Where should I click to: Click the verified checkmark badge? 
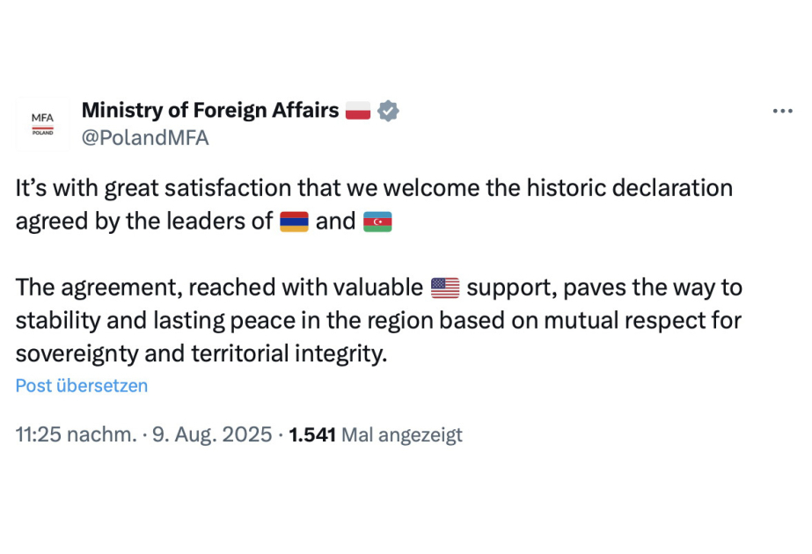pos(387,110)
